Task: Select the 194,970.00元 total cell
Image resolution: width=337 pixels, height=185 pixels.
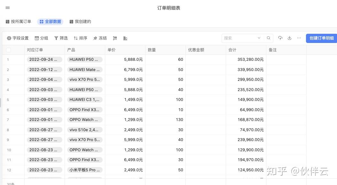Action: tap(246, 160)
